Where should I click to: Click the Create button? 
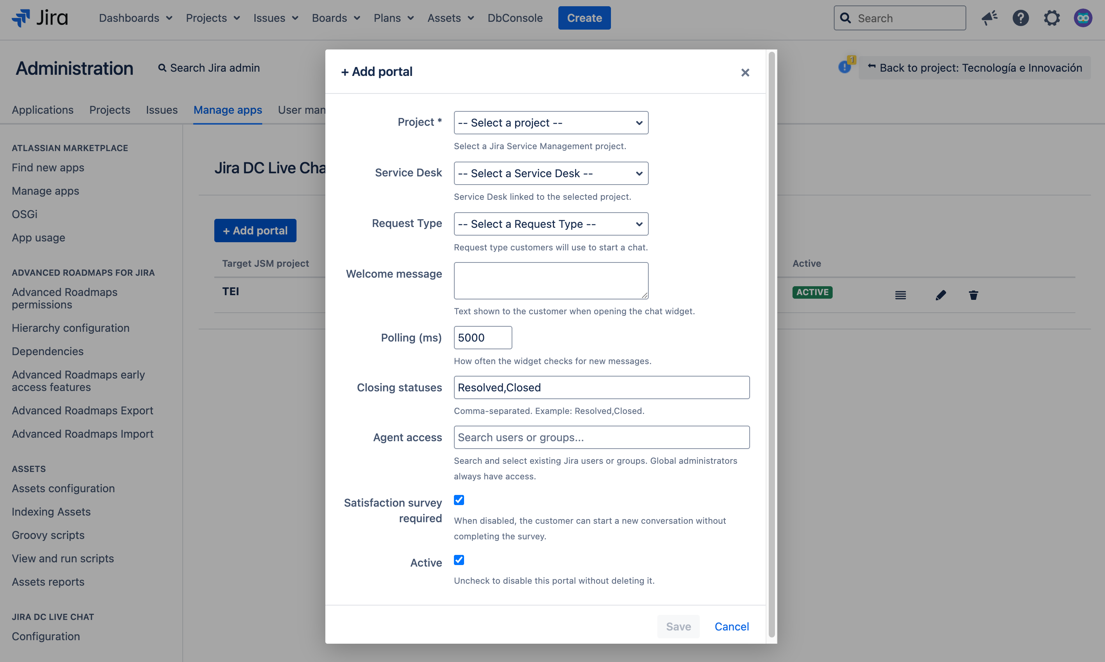coord(584,18)
